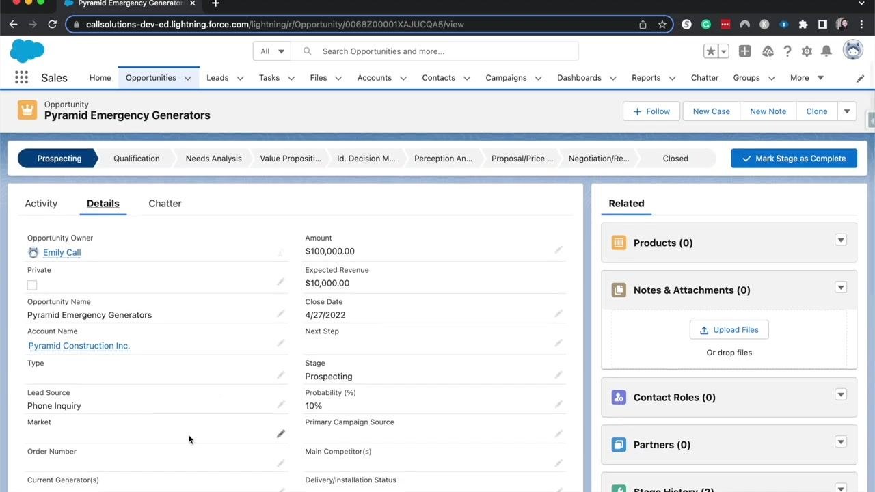The height and width of the screenshot is (492, 875).
Task: Go to the Home navigation tab
Action: tap(100, 78)
